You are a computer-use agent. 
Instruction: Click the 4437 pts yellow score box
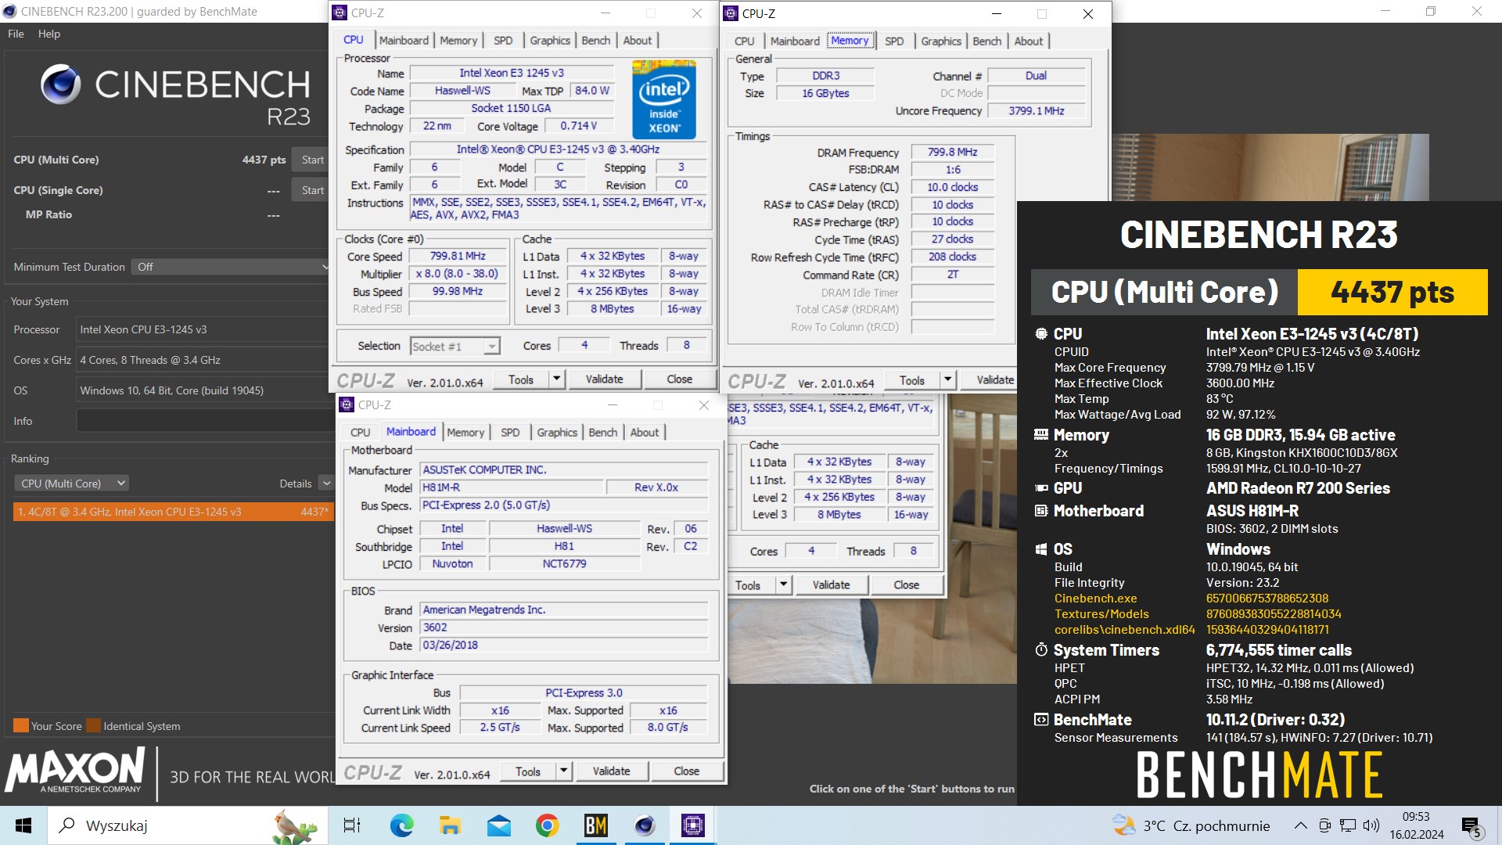[x=1392, y=292]
